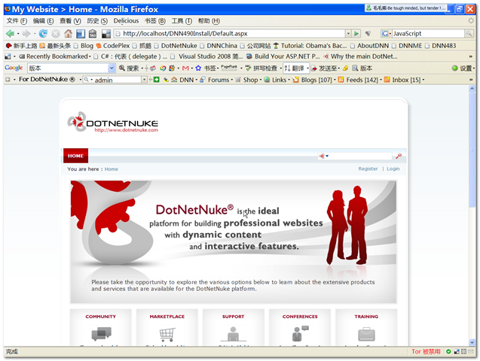This screenshot has height=361, width=480.
Task: Click the Training briefcase icon
Action: point(366,334)
